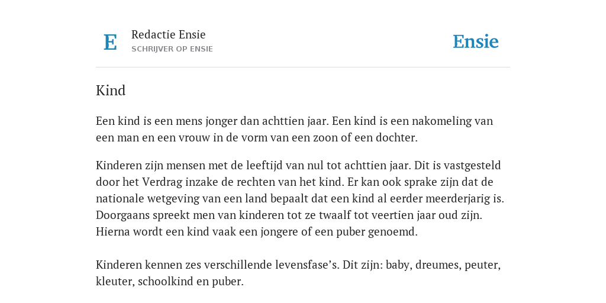Click the text 'Kinderen kennen zes verschillende levensfase's'
The width and height of the screenshot is (606, 303).
217,265
